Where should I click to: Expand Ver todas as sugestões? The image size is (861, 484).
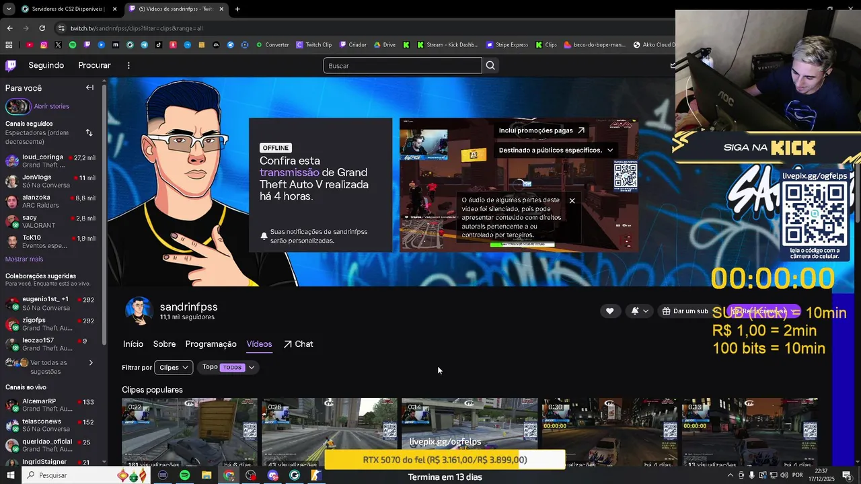(48, 367)
